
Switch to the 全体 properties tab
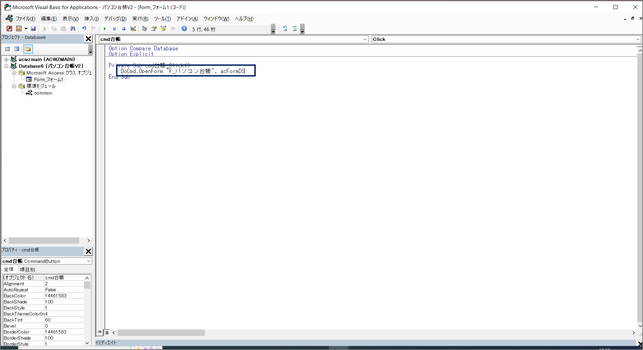9,269
